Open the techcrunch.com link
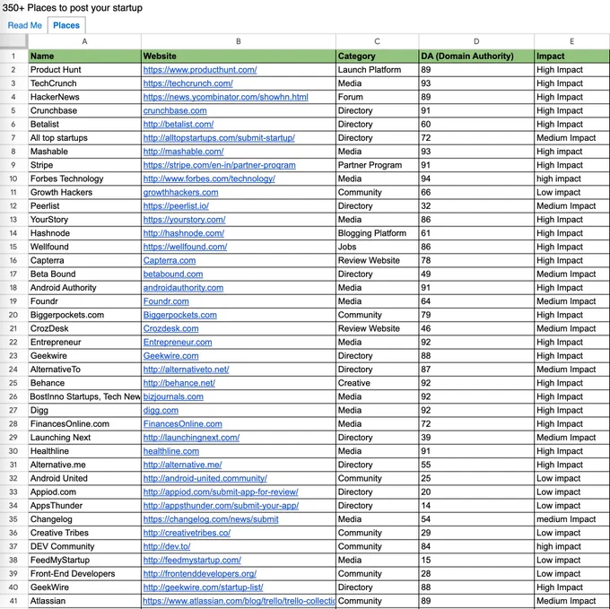Screen dimensions: 610x609 (x=187, y=83)
